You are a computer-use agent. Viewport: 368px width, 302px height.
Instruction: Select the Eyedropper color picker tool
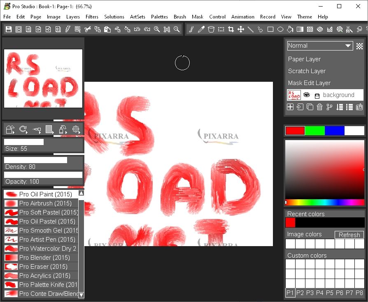[x=201, y=29]
